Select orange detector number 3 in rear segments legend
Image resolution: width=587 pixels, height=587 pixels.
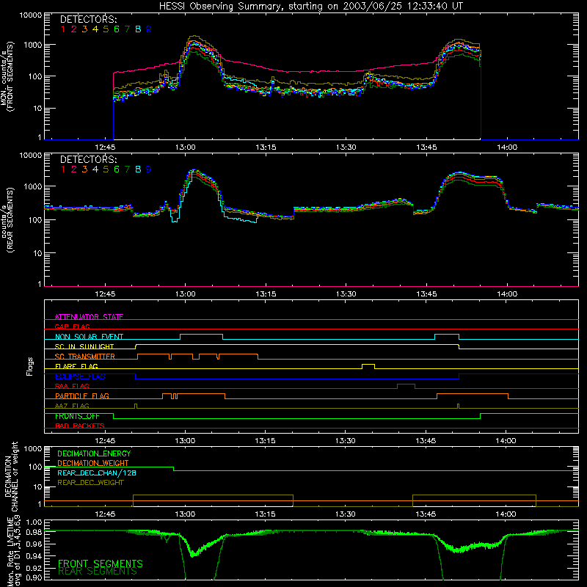tap(84, 169)
